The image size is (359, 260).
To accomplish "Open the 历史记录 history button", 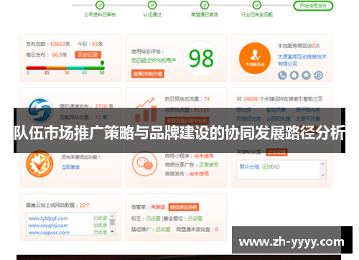I will [88, 55].
